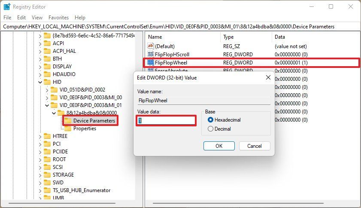Expand the DISPLAY tree node
This screenshot has width=361, height=208.
(x=40, y=67)
